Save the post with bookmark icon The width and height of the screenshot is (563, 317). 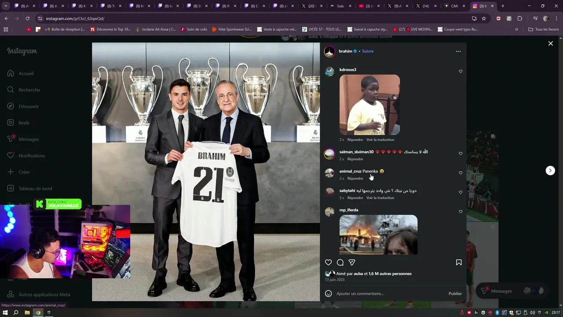click(x=459, y=262)
